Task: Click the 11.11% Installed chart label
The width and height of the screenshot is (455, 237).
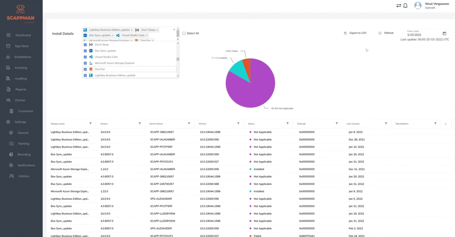Action: [x=219, y=58]
